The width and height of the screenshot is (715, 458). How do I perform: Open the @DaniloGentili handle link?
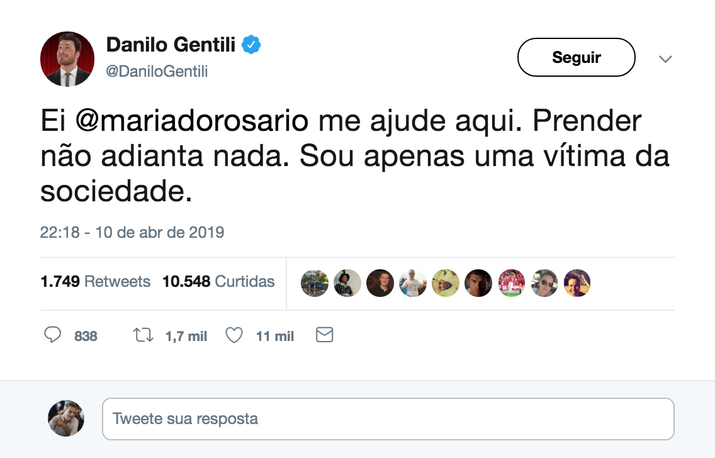point(157,72)
